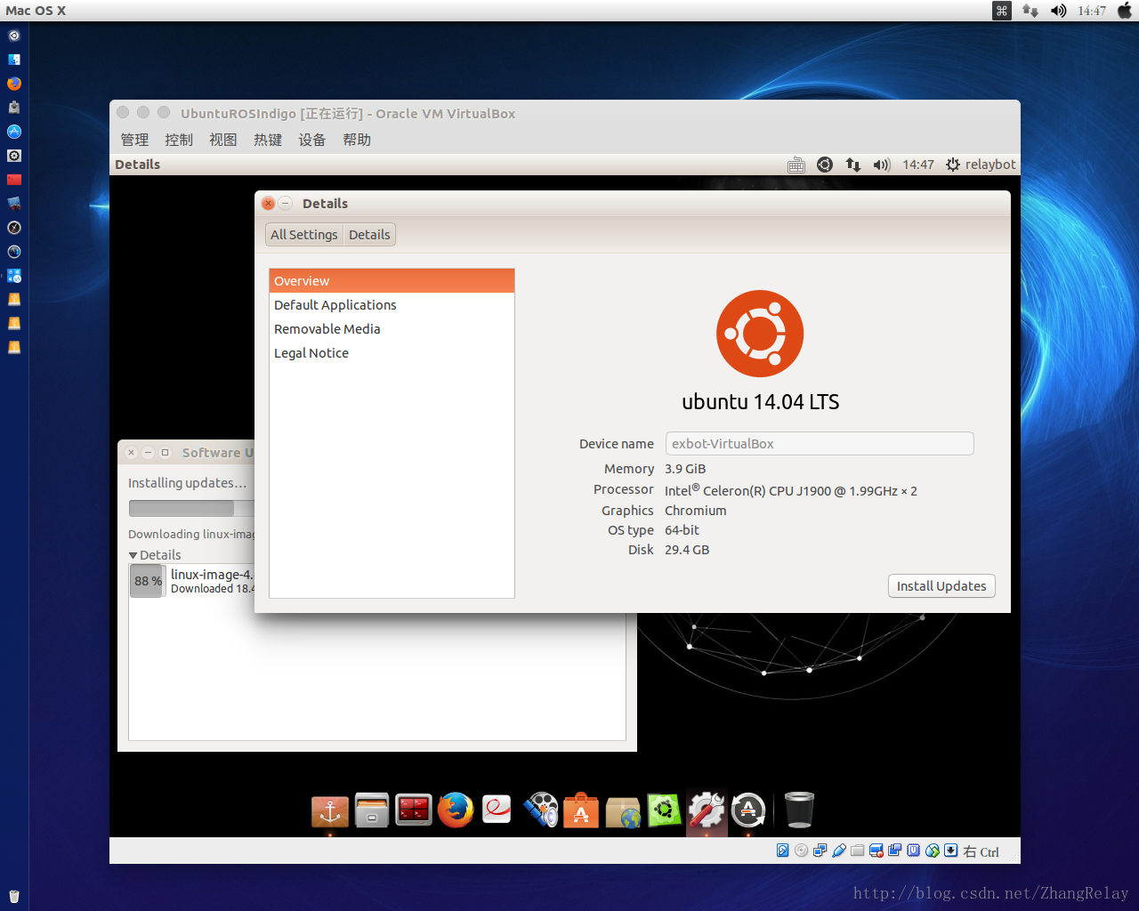Click the Apple logo in top bar
Image resolution: width=1139 pixels, height=911 pixels.
pyautogui.click(x=1125, y=11)
